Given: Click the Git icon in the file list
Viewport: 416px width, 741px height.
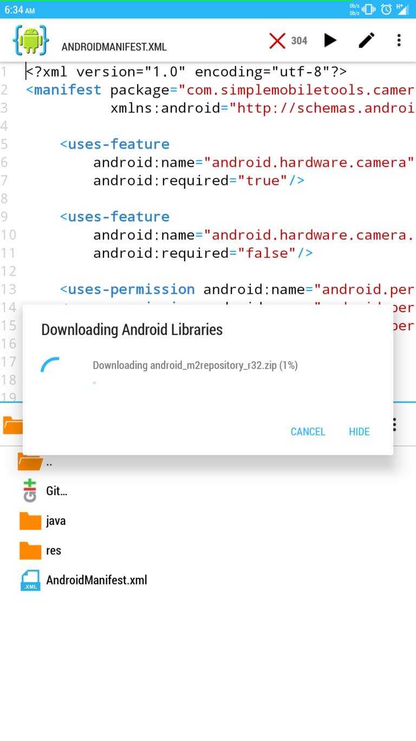Looking at the screenshot, I should point(30,491).
